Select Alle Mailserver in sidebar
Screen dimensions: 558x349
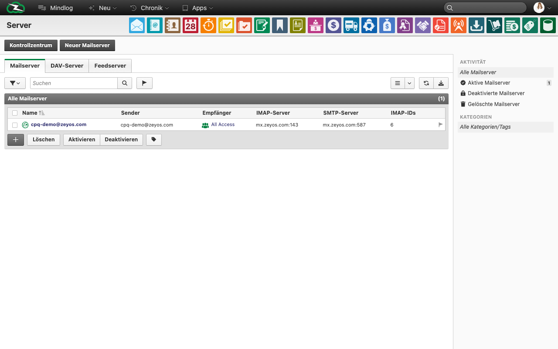(x=506, y=72)
